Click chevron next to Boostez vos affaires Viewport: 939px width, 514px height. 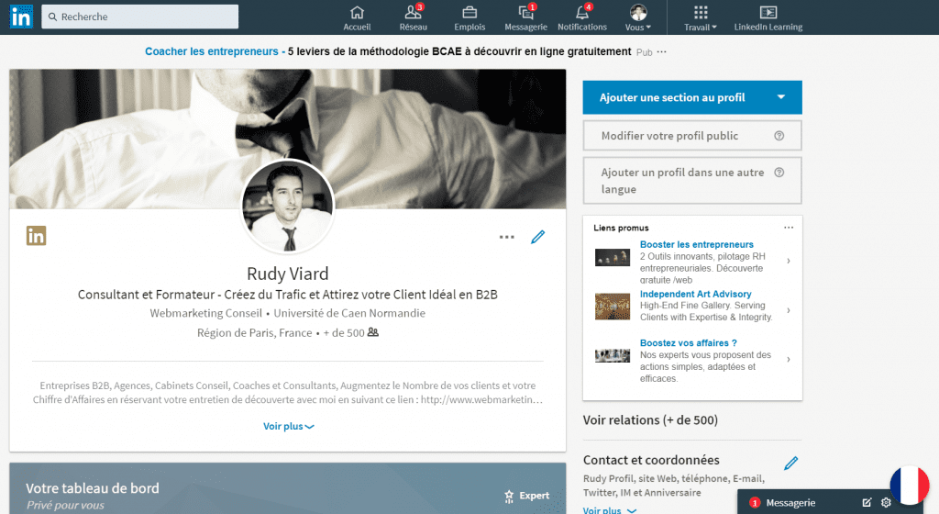coord(789,360)
